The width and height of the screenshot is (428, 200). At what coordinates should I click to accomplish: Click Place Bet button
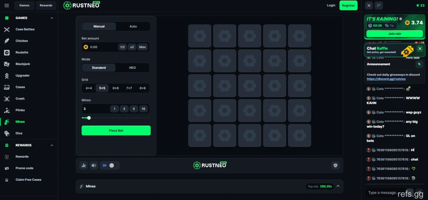tap(116, 131)
